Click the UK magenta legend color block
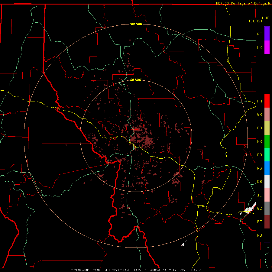Screen dimensions: 272x272 pos(267,47)
